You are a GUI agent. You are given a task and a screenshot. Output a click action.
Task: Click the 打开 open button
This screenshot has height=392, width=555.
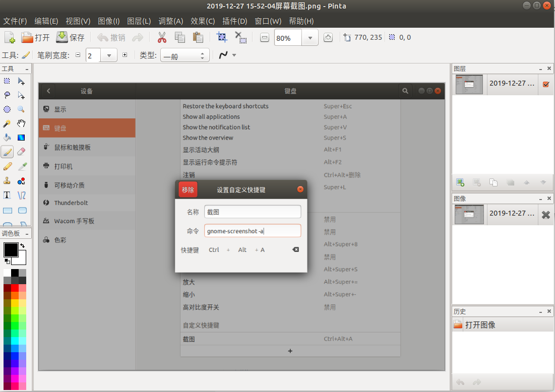click(x=35, y=37)
